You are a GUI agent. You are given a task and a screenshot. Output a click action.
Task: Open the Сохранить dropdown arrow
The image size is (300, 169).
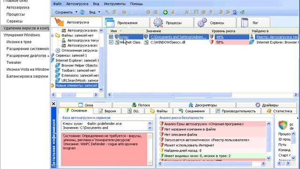(76, 12)
